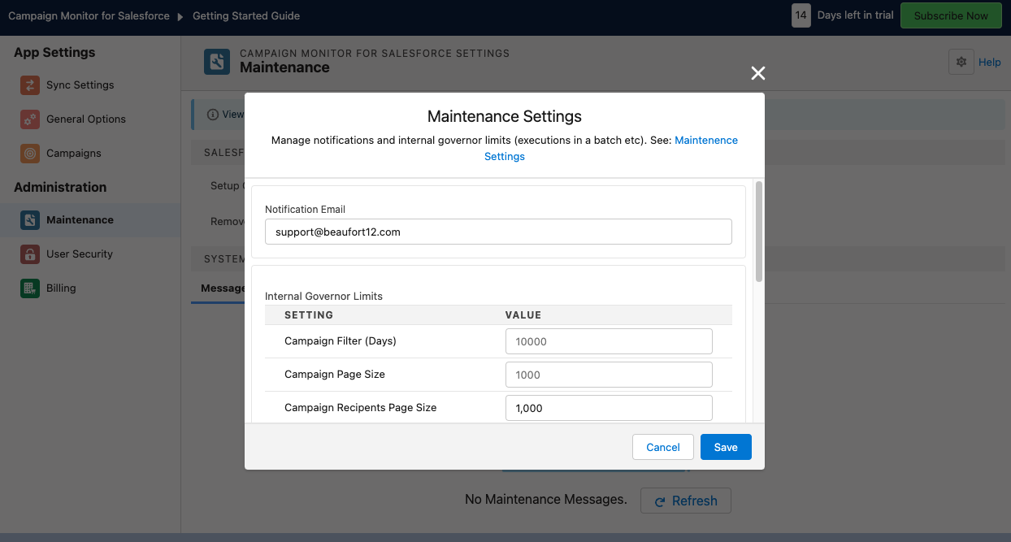Click the User Security lock icon
1011x542 pixels.
coord(30,254)
